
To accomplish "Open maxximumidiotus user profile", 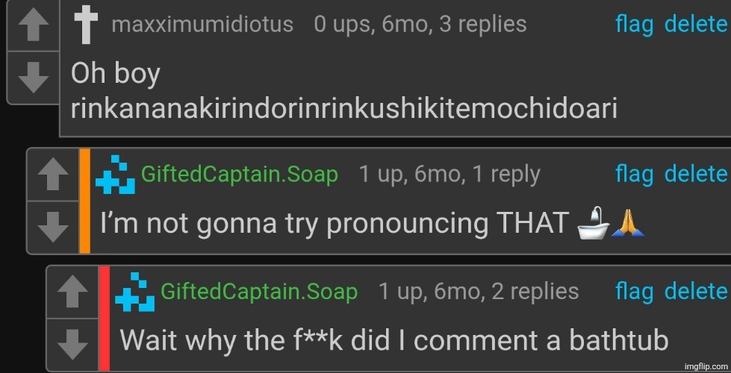I will [202, 24].
